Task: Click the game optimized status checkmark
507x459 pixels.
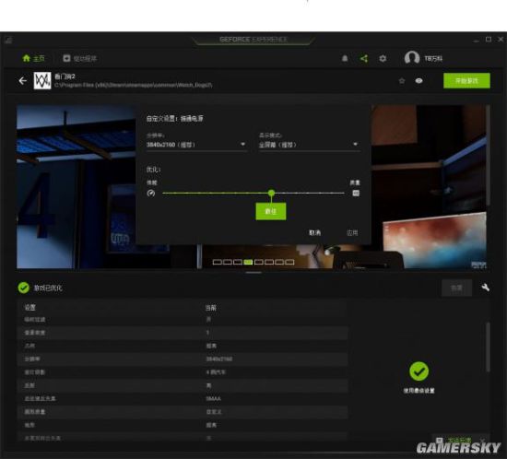Action: (x=24, y=288)
